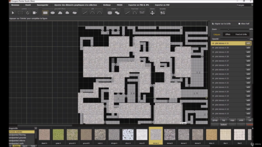262x147 pixels.
Task: Select handpainted flooring folder
Action: pyautogui.click(x=22, y=135)
